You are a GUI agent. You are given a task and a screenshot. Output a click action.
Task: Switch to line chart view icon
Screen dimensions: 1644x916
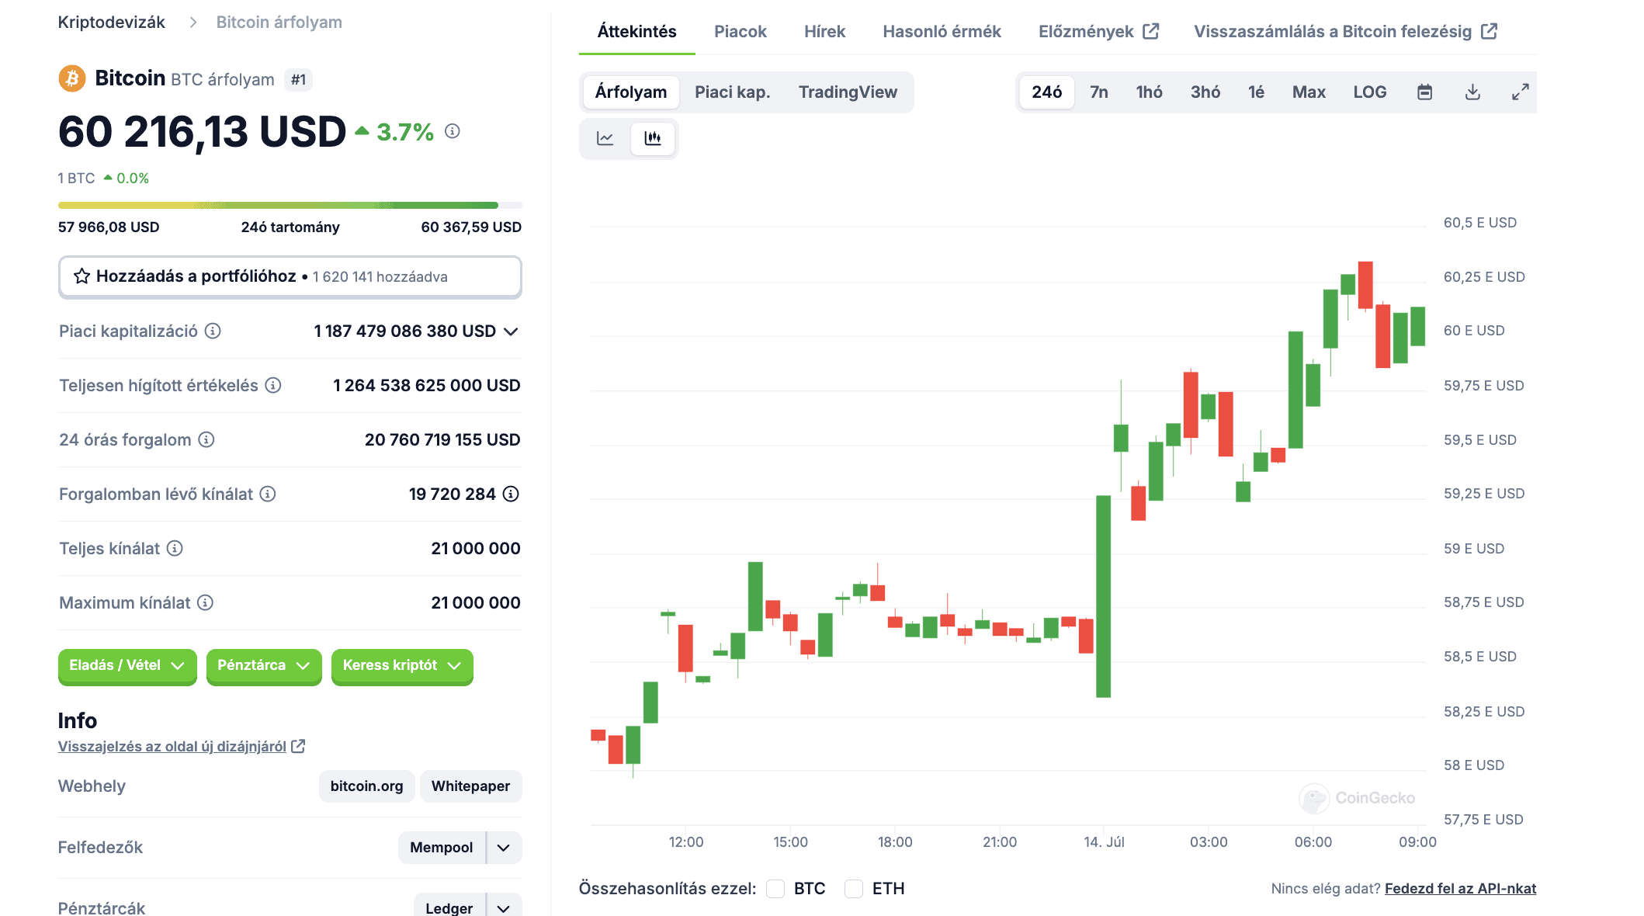click(605, 138)
